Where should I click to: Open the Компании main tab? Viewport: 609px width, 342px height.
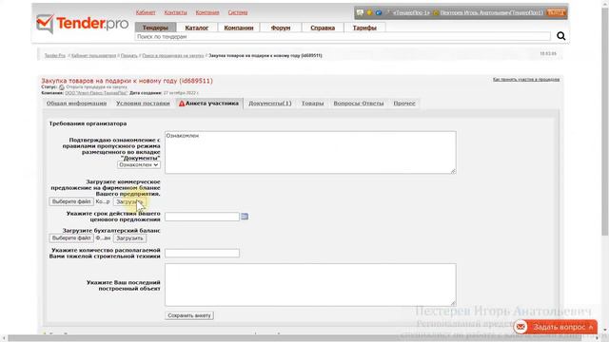(239, 28)
